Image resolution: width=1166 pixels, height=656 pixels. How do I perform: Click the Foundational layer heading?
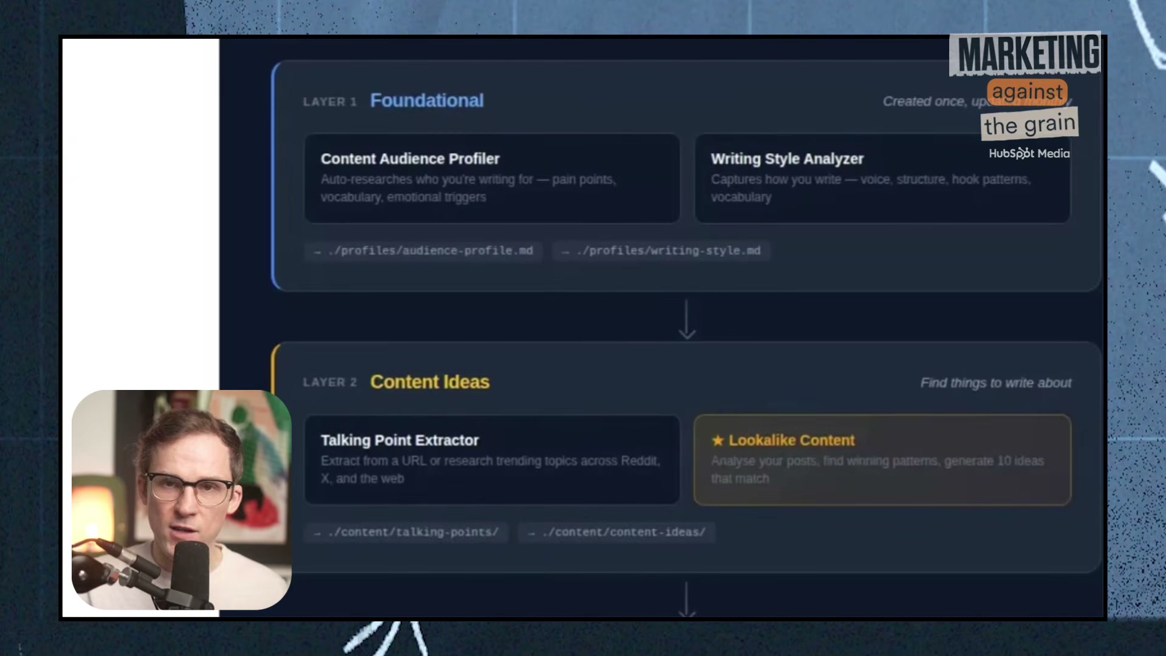(427, 101)
